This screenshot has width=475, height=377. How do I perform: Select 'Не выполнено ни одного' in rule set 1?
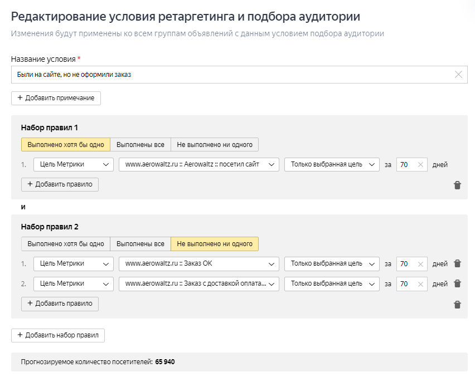click(x=215, y=145)
